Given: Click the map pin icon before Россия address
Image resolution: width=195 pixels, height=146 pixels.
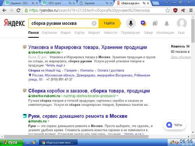Looking at the screenshot, I should pos(30,75).
